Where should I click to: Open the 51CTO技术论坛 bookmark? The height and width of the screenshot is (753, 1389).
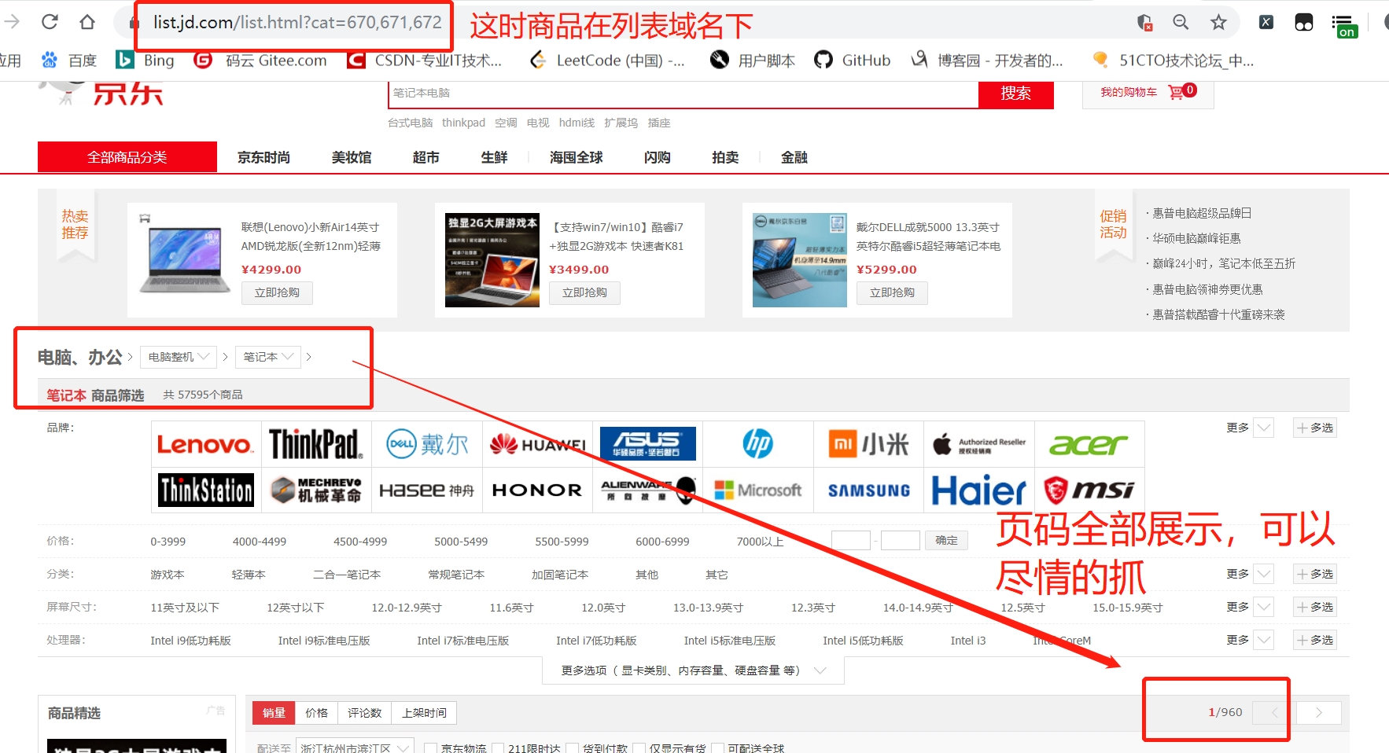[x=1173, y=61]
